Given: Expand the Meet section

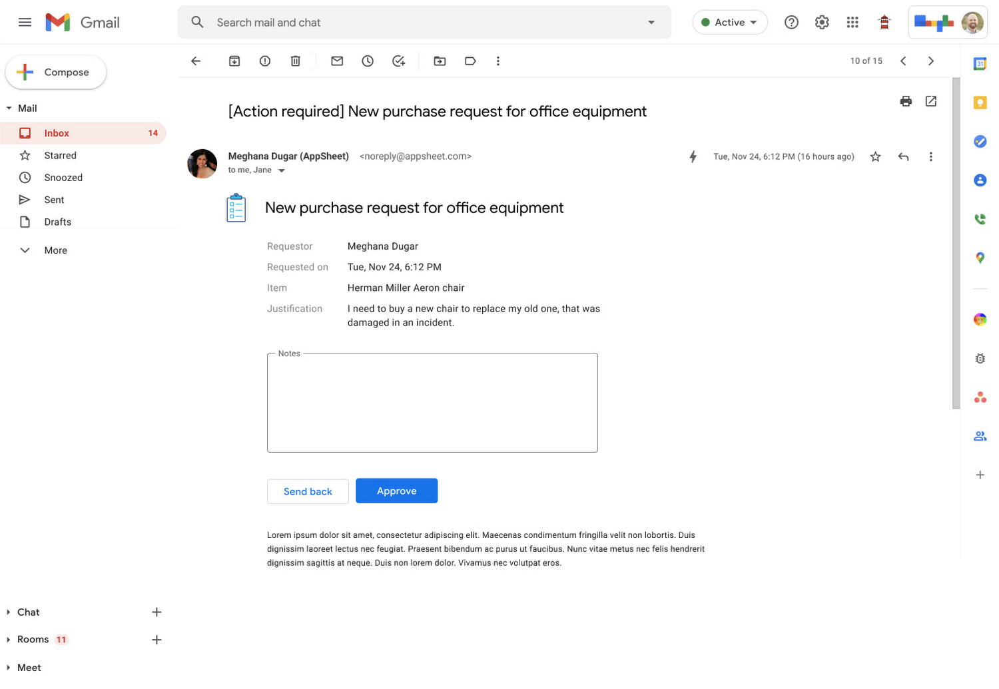Looking at the screenshot, I should tap(8, 668).
